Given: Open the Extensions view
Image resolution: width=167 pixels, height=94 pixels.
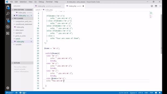Looking at the screenshot, I should [x=8, y=33].
